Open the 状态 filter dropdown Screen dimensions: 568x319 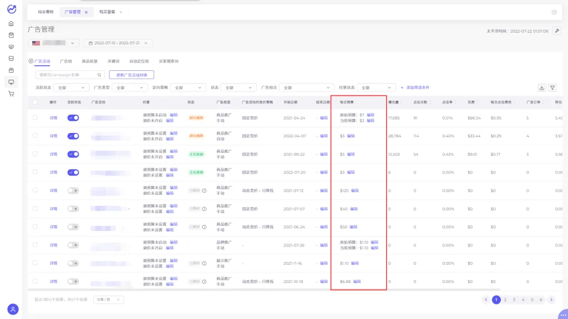(239, 88)
